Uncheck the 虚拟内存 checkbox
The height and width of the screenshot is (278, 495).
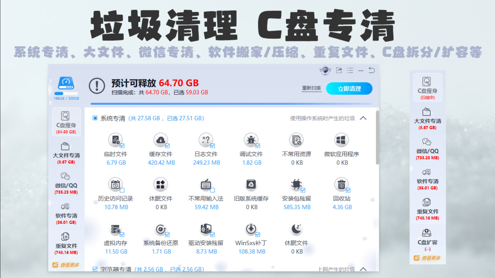click(122, 235)
